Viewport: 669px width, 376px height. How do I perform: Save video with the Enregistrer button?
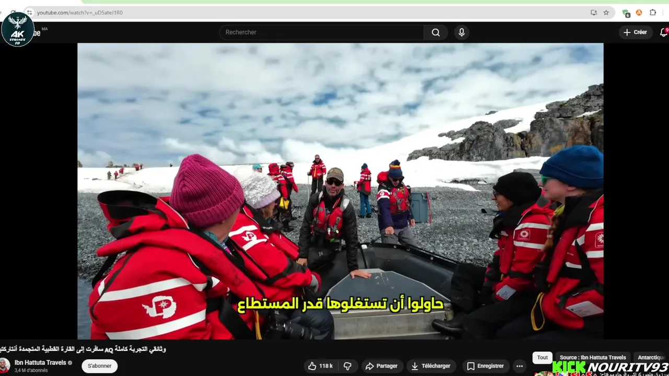pyautogui.click(x=486, y=366)
